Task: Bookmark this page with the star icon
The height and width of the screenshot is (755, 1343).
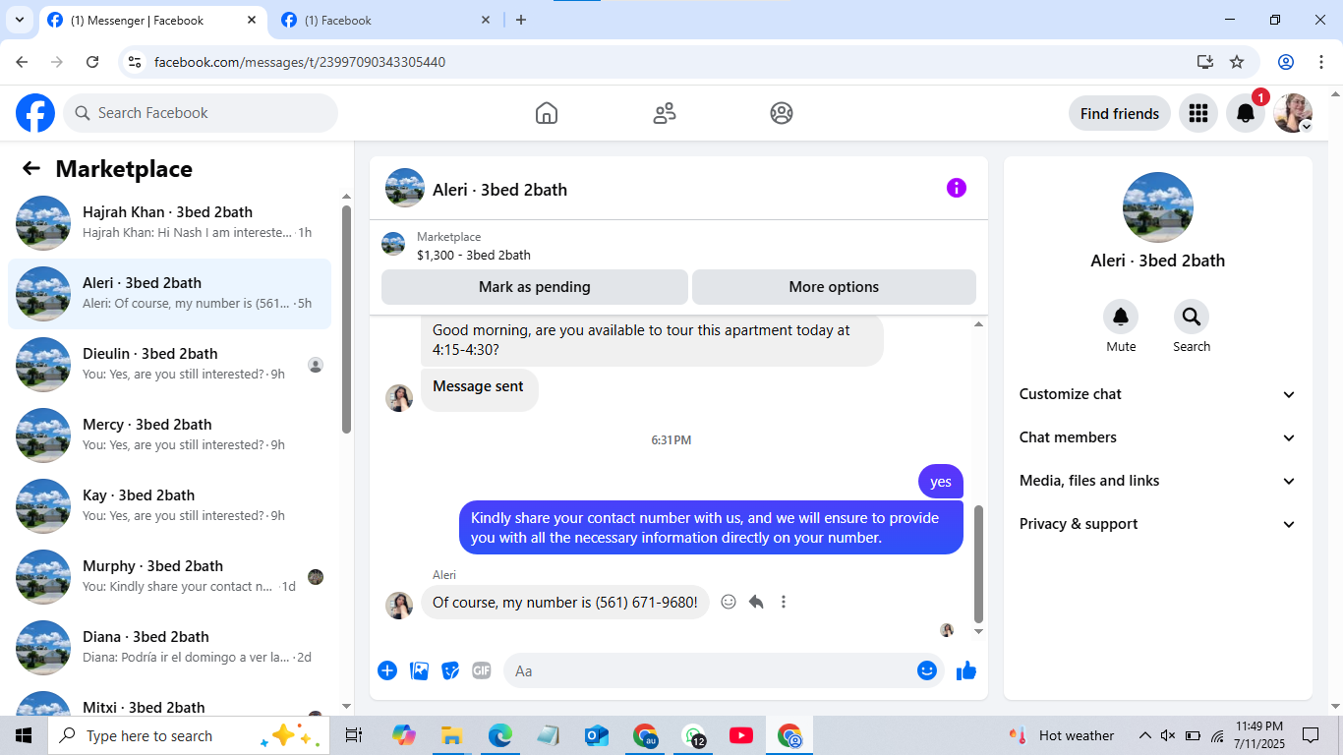Action: pyautogui.click(x=1237, y=62)
